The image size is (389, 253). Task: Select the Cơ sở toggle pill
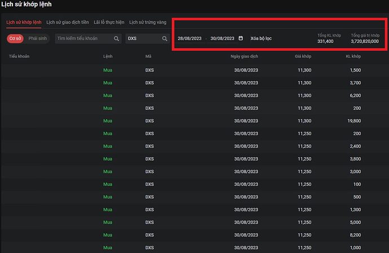coord(15,38)
